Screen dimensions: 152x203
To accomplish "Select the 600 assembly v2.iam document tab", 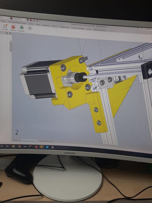I will tap(29, 141).
